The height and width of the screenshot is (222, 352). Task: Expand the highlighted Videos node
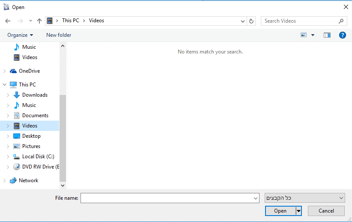pos(8,126)
